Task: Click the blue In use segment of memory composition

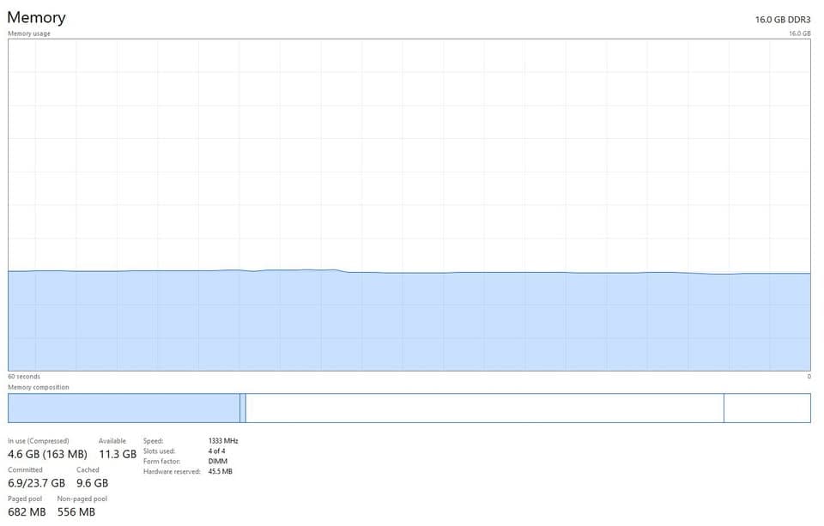Action: [124, 408]
